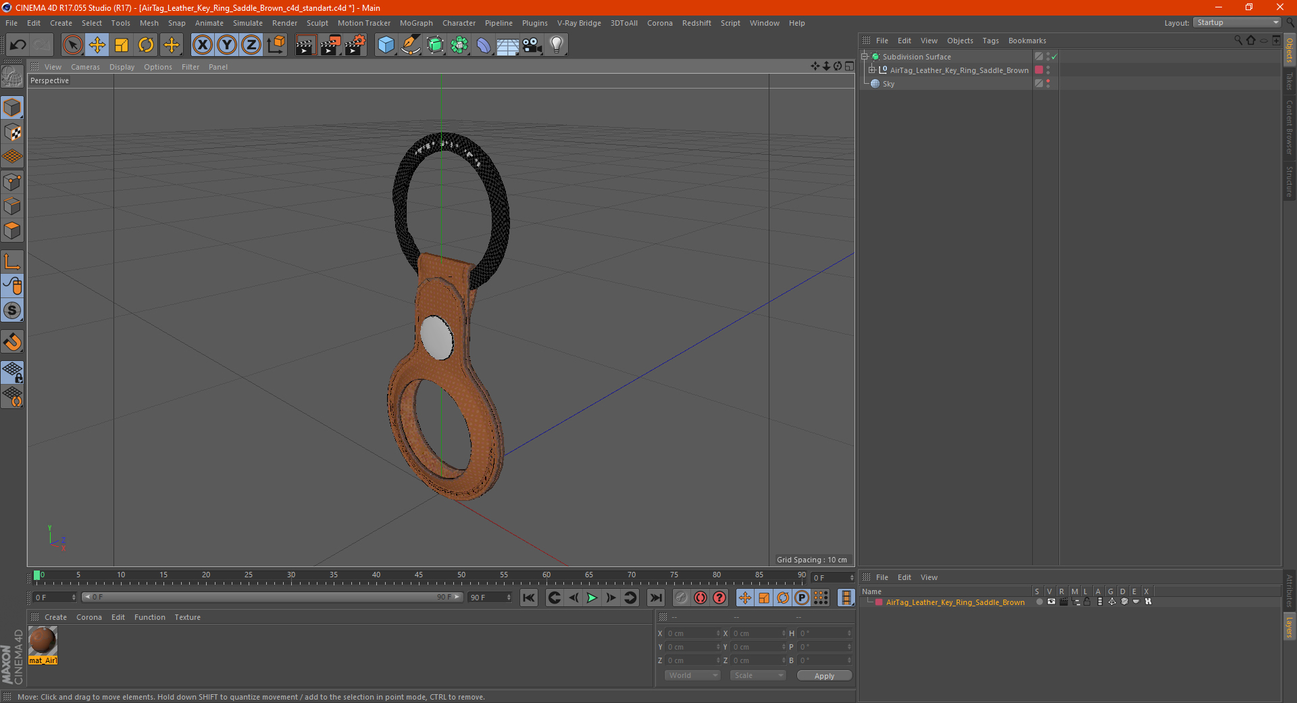The image size is (1297, 703).
Task: Toggle Z axis lock
Action: tap(251, 45)
